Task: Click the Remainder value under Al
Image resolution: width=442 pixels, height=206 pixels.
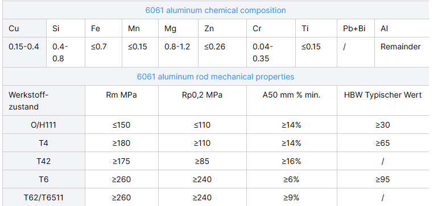Action: (x=400, y=47)
